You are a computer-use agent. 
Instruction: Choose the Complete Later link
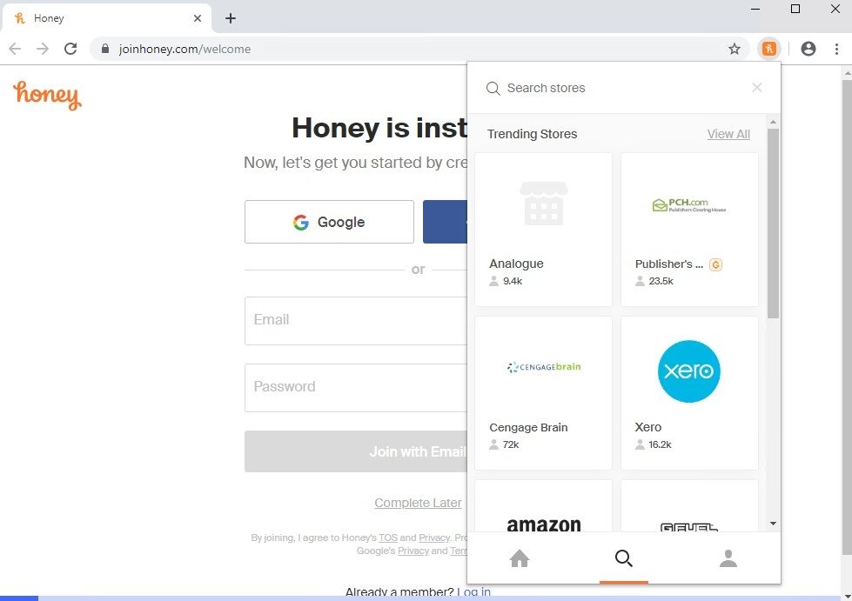(418, 503)
